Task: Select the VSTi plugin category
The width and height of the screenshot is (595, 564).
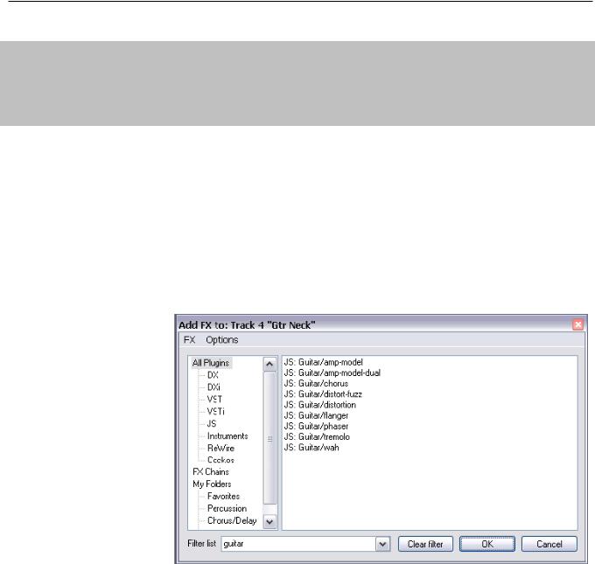Action: (215, 412)
